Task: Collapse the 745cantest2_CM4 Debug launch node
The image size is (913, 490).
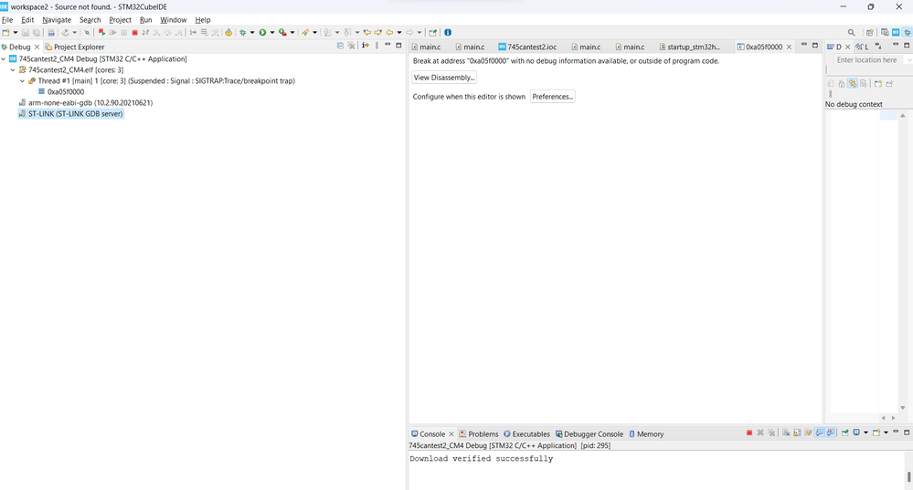Action: (x=4, y=58)
